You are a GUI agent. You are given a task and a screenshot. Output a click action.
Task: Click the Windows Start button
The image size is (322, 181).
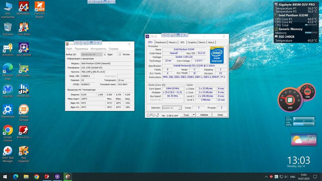(x=5, y=177)
